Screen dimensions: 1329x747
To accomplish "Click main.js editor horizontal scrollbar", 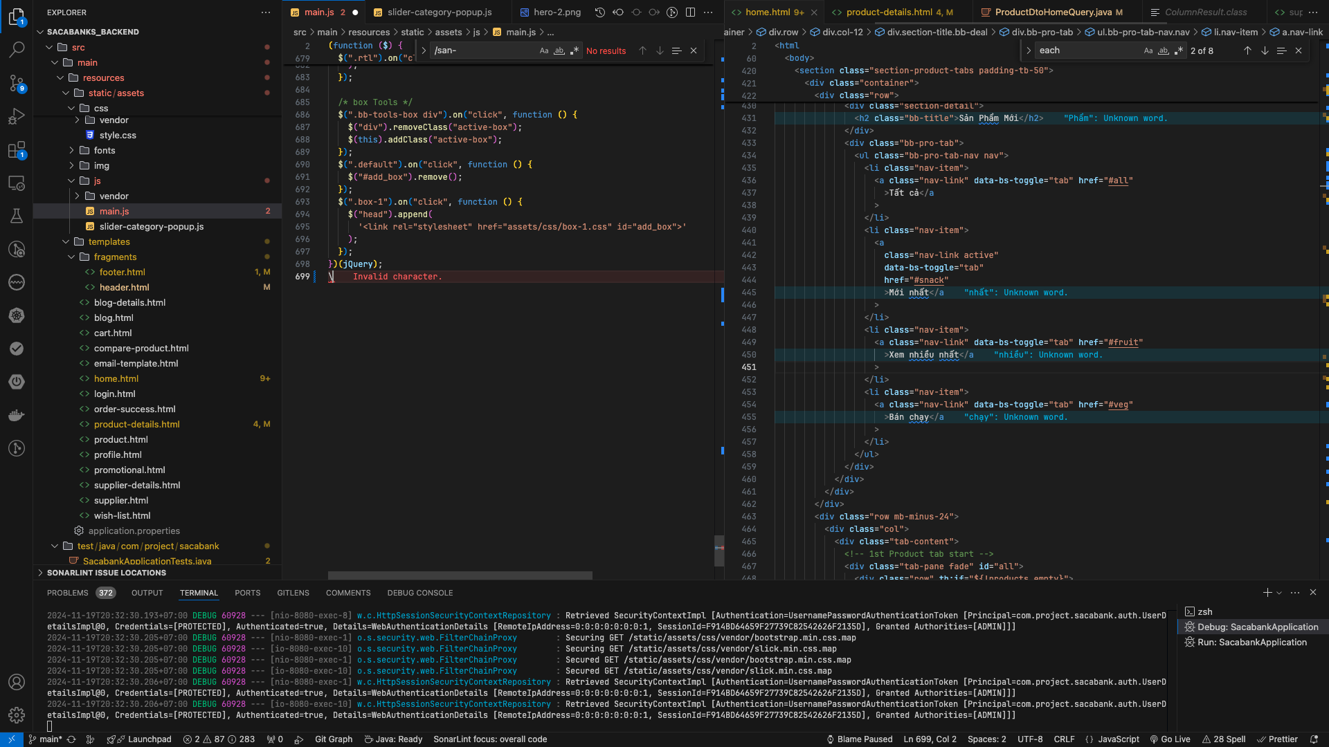I will (x=460, y=575).
